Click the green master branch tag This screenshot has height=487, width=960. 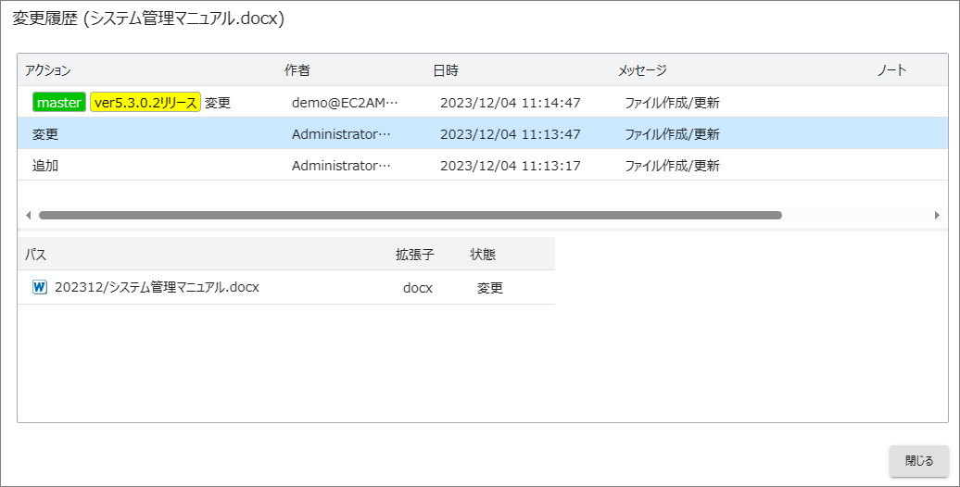point(59,103)
